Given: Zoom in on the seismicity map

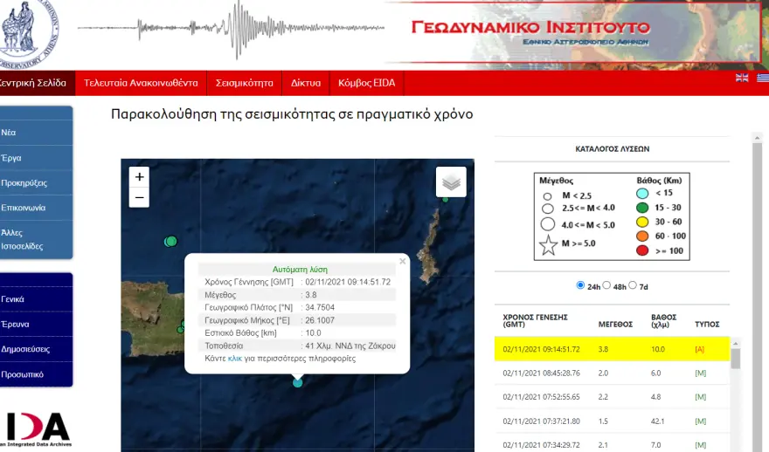Looking at the screenshot, I should (x=140, y=176).
